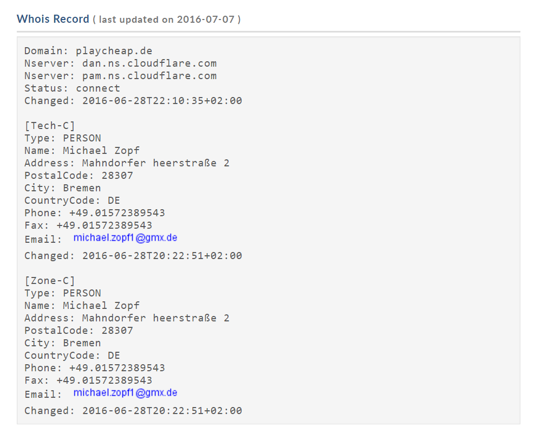Viewport: 541px width, 439px height.
Task: Click the last updated on 2016-07-07 text
Action: click(x=166, y=20)
